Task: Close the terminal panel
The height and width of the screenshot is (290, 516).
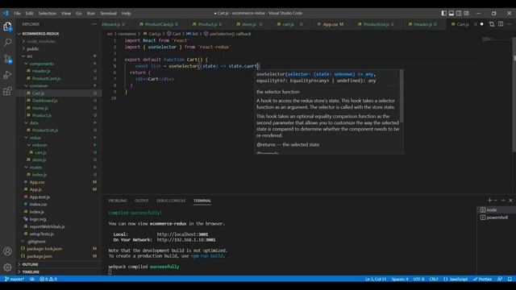Action: pyautogui.click(x=510, y=201)
